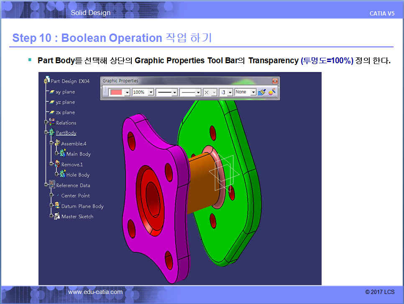Viewport: 404px width, 304px height.
Task: Click the pink fill color swatch
Action: tap(116, 93)
